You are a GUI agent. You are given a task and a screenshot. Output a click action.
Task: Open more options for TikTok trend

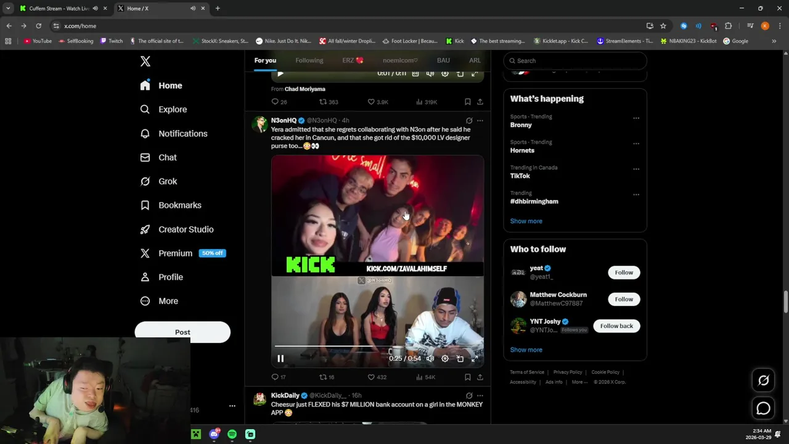point(636,169)
